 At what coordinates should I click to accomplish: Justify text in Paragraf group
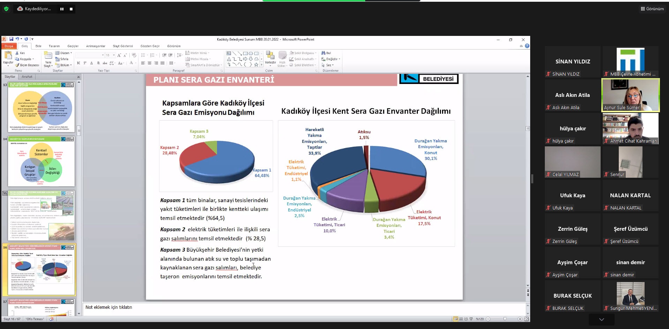point(162,63)
